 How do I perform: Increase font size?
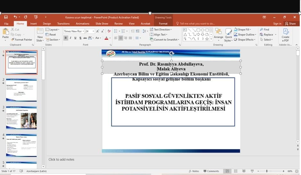pos(98,31)
